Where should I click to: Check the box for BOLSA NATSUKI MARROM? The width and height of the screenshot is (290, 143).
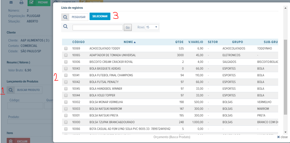pyautogui.click(x=66, y=109)
